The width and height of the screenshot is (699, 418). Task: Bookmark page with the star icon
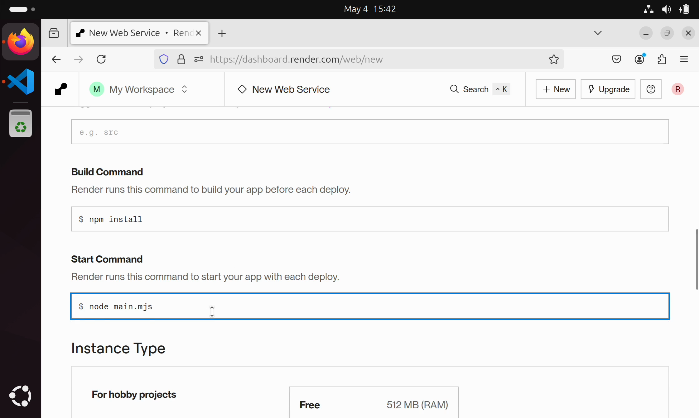pos(554,59)
